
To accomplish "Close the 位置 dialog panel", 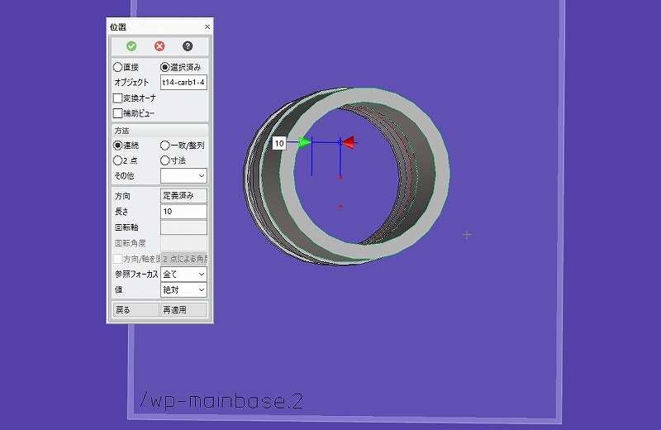I will pos(207,27).
